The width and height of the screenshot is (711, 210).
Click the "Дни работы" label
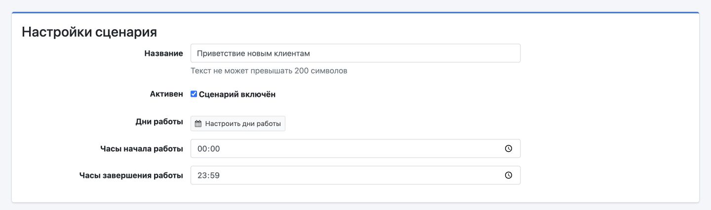tap(159, 122)
